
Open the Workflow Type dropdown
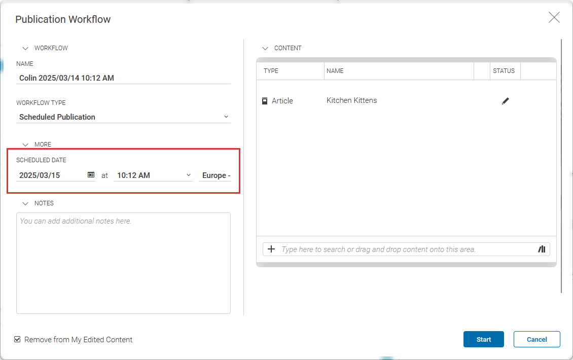tap(226, 117)
